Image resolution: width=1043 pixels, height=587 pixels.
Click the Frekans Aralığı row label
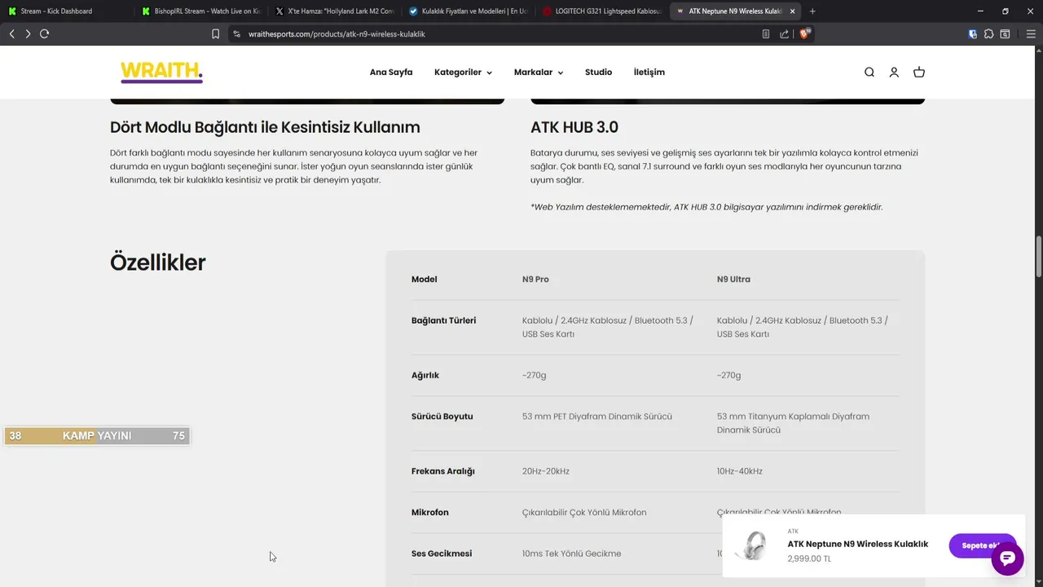(x=443, y=471)
